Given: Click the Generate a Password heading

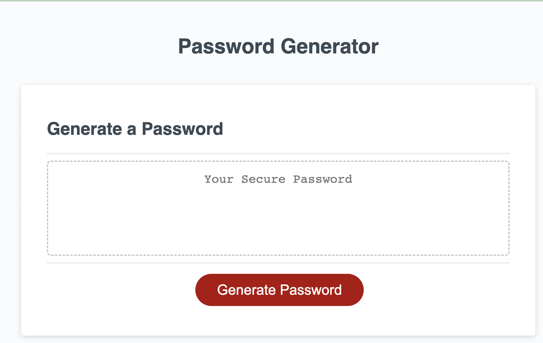Looking at the screenshot, I should 135,129.
